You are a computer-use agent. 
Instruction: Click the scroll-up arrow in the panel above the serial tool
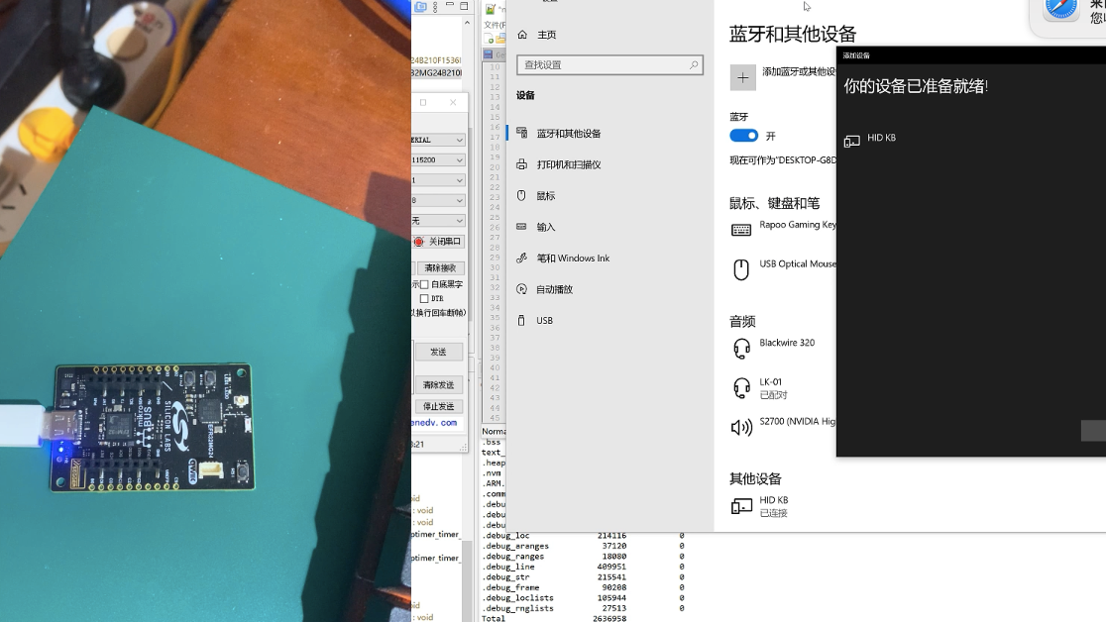[x=467, y=23]
